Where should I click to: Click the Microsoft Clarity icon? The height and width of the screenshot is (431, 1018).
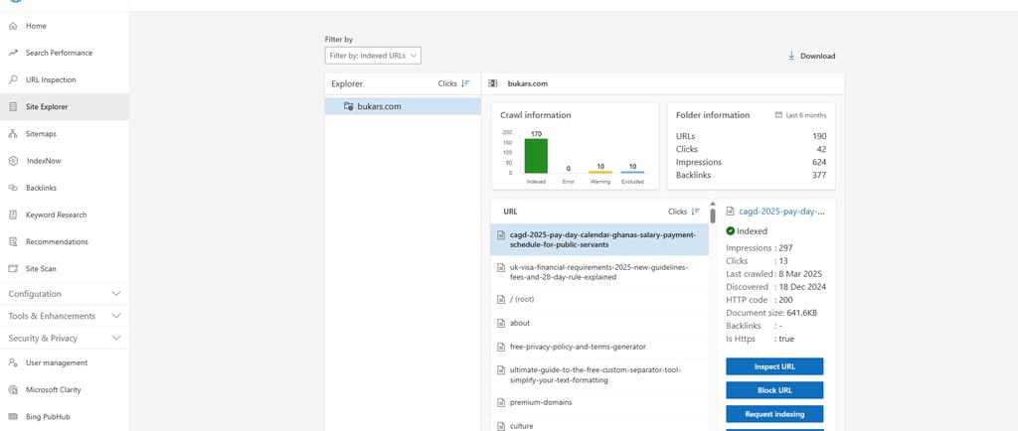(13, 390)
